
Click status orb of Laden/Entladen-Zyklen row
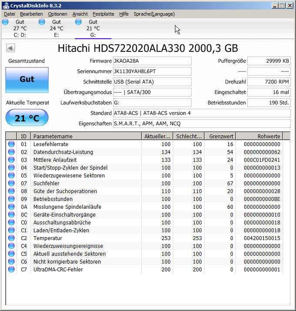pyautogui.click(x=11, y=230)
